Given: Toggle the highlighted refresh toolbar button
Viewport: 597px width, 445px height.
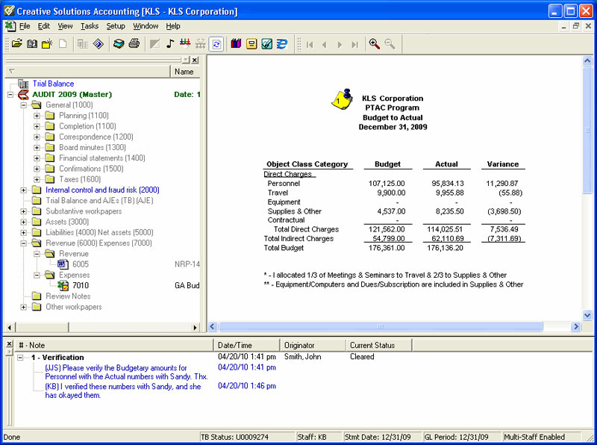Looking at the screenshot, I should point(216,44).
